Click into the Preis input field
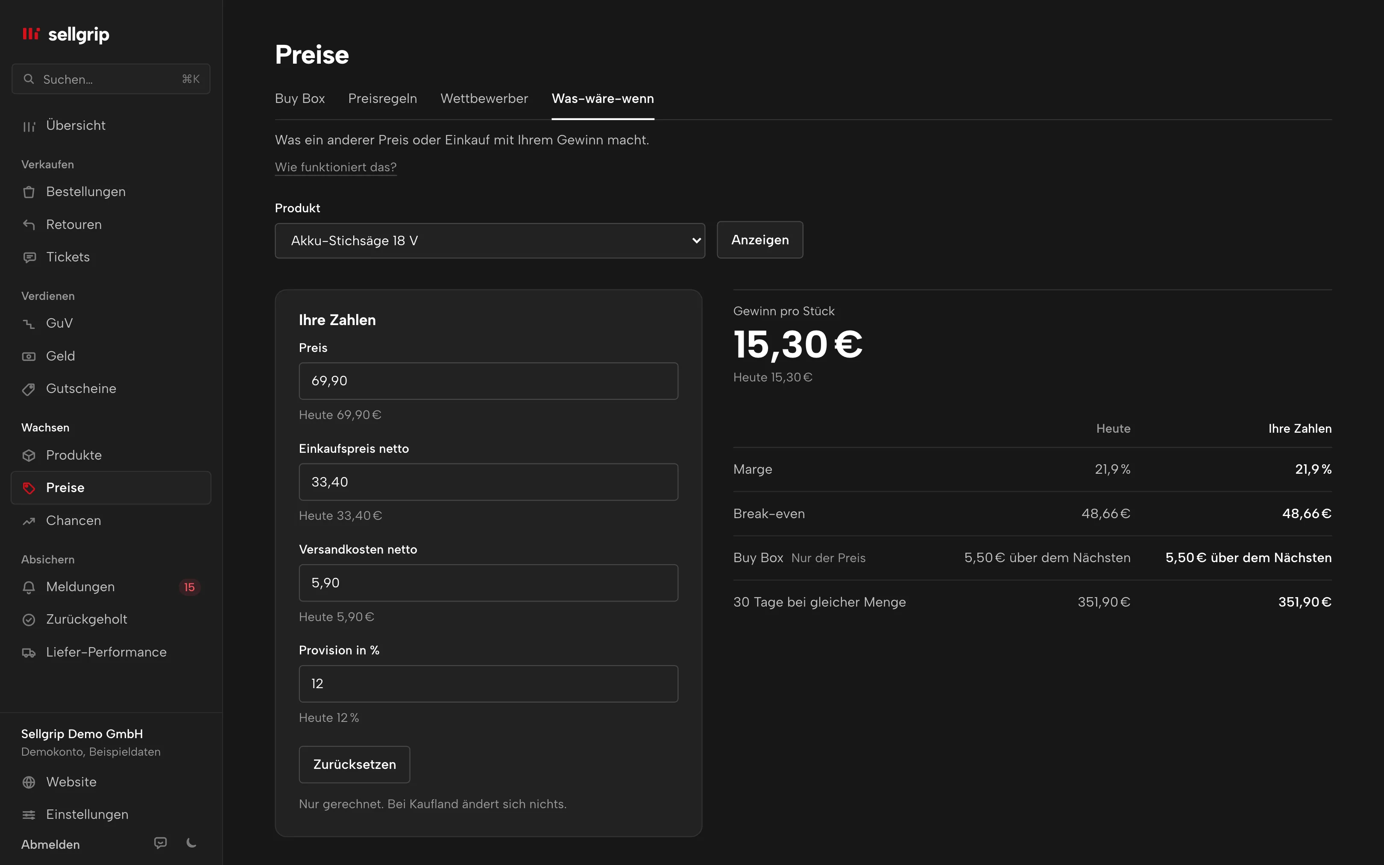 pyautogui.click(x=488, y=381)
